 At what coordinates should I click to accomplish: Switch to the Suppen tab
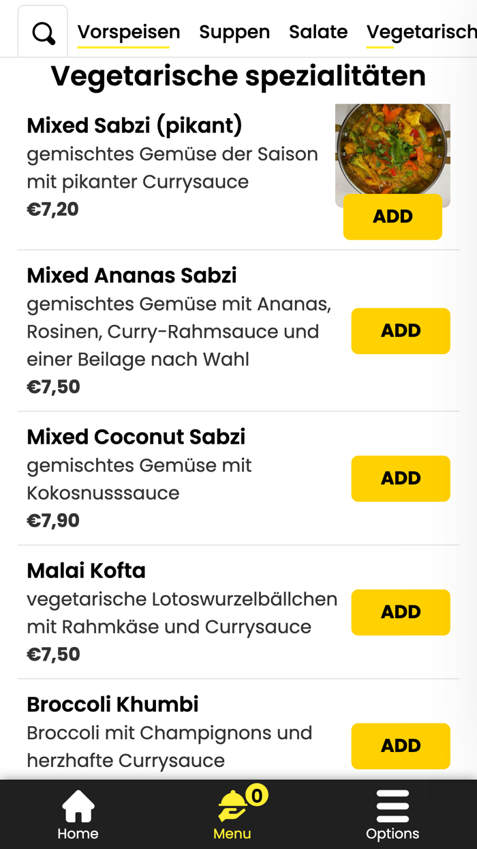(x=234, y=31)
